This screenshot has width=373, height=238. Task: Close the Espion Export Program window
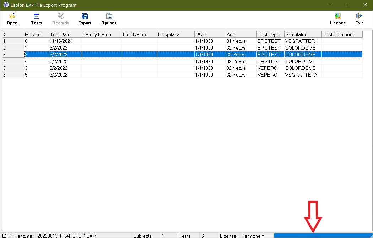point(365,5)
